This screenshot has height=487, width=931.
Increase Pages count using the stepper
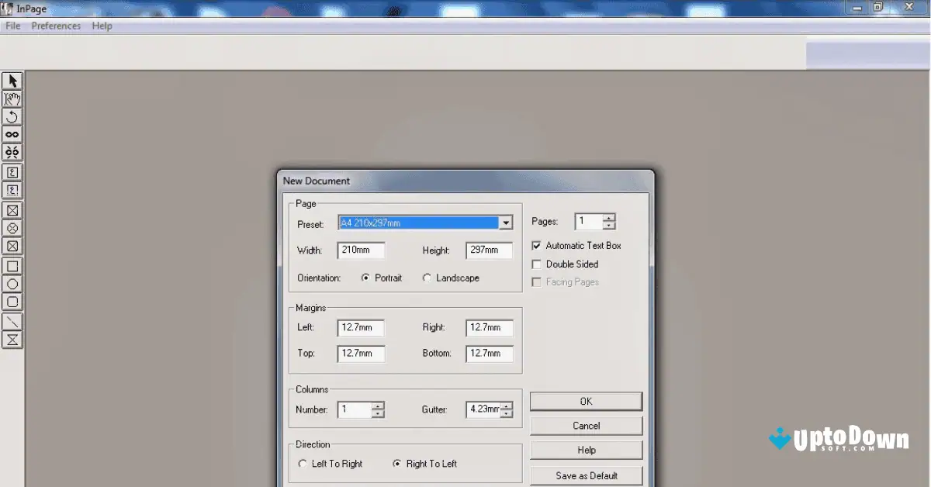click(x=609, y=218)
